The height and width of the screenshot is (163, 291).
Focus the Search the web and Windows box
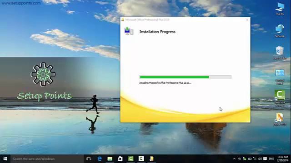tap(47, 159)
